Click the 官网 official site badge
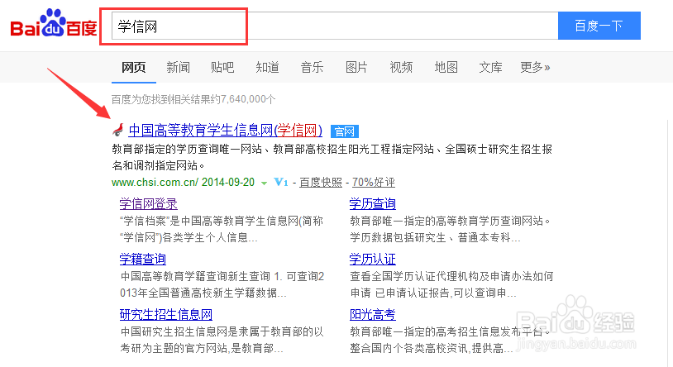 (345, 131)
